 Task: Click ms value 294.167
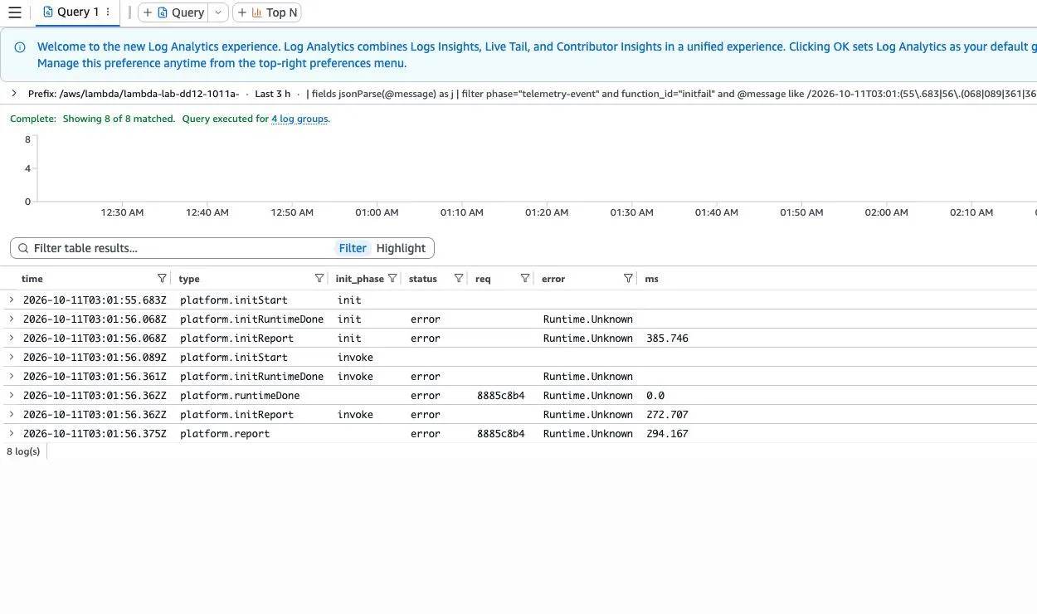pyautogui.click(x=667, y=434)
